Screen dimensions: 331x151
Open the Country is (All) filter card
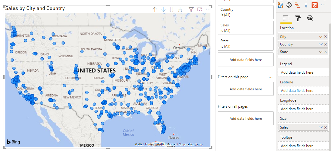246,12
